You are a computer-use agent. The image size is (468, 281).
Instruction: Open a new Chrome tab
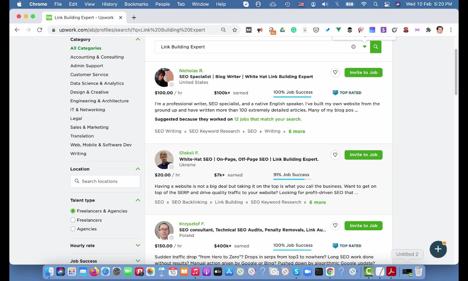(134, 18)
